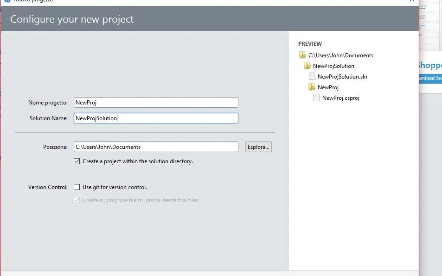Click the NewProjSolution.sln file icon
This screenshot has height=276, width=442.
point(312,76)
